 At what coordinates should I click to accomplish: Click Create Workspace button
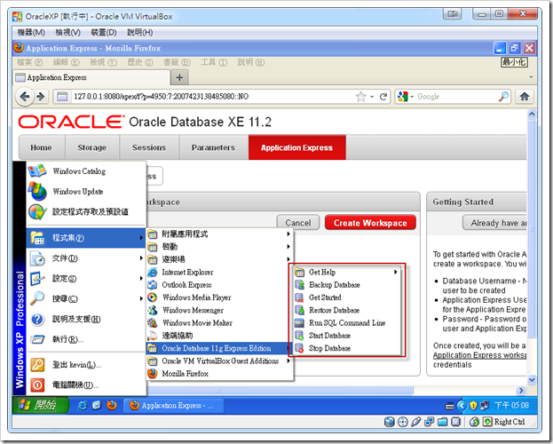pyautogui.click(x=370, y=223)
